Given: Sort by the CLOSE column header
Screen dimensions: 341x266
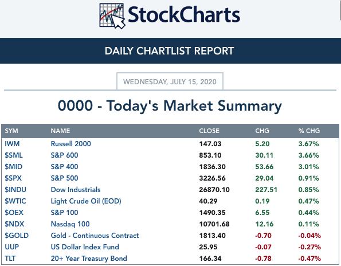Looking at the screenshot, I should tap(209, 131).
